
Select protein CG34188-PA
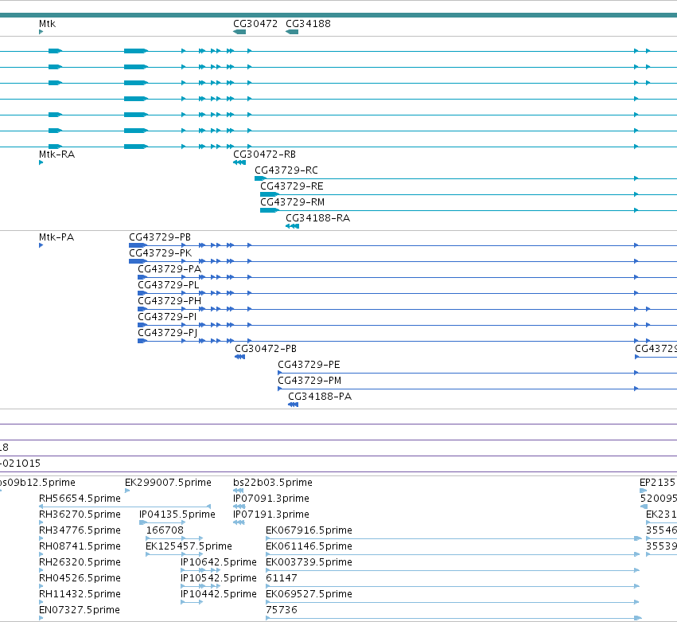click(x=320, y=397)
